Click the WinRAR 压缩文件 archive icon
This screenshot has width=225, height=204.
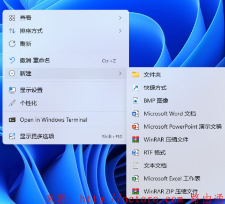136,139
